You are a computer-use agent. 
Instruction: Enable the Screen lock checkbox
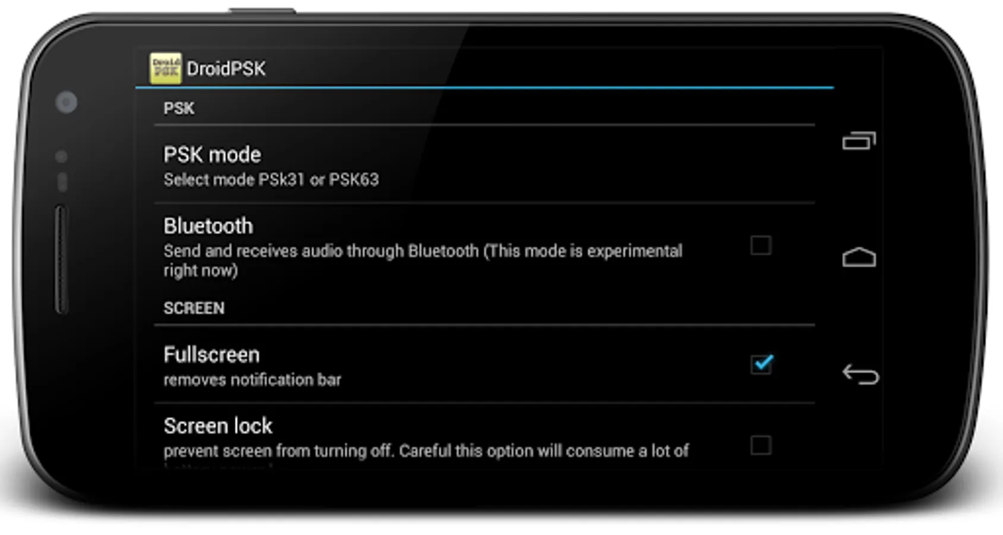click(761, 445)
